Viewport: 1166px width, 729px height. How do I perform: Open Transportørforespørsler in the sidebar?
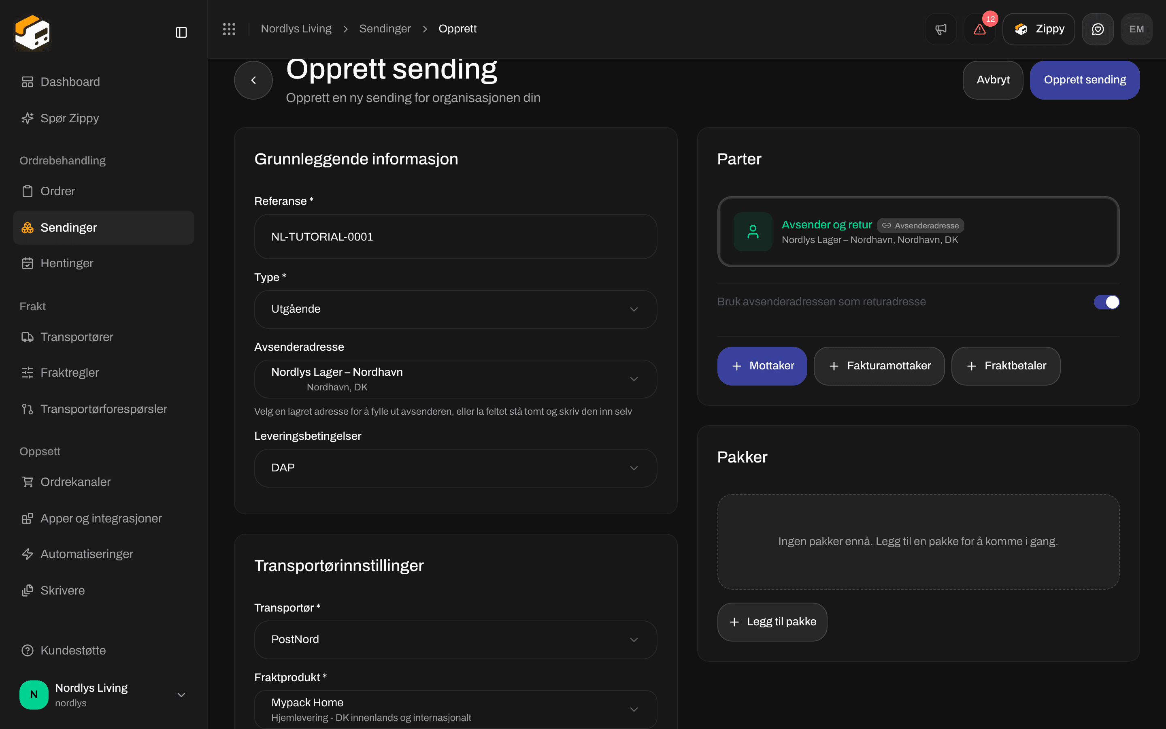(104, 409)
